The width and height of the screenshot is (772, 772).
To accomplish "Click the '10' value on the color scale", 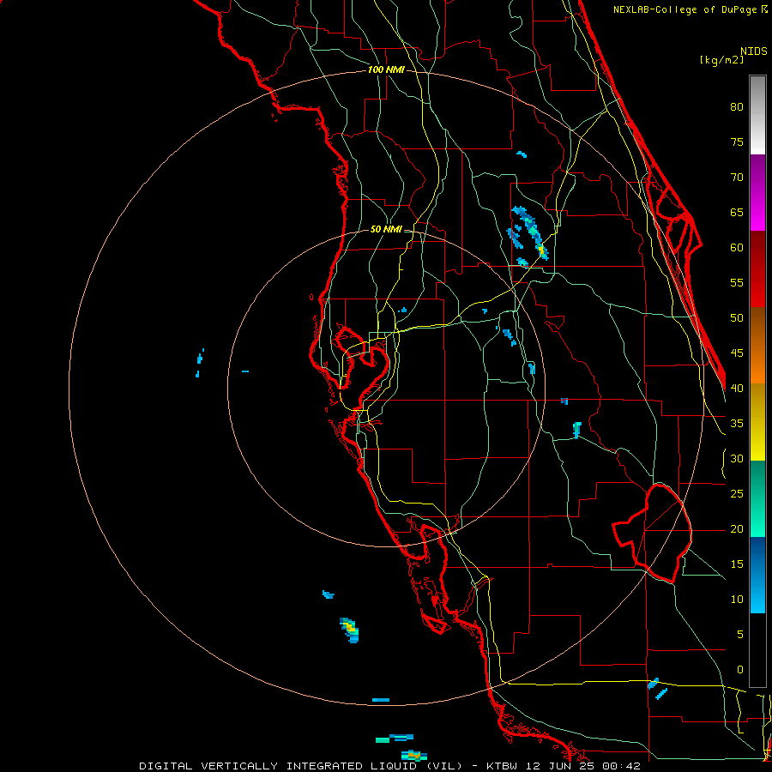I will tap(737, 600).
